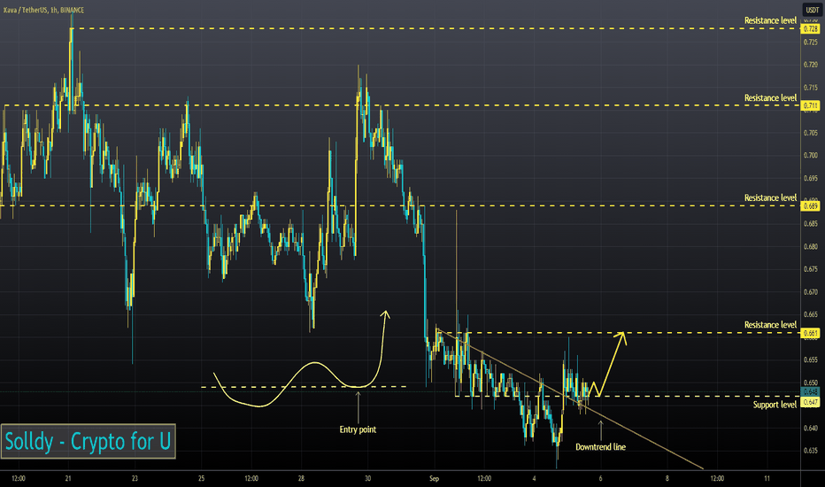Click the 28 date on time axis
825x487 pixels.
(x=301, y=478)
